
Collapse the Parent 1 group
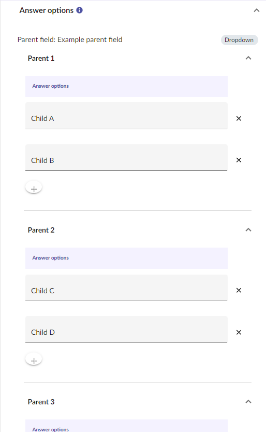[x=248, y=58]
